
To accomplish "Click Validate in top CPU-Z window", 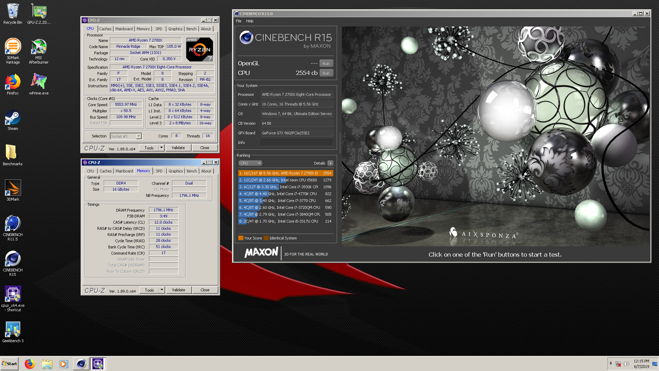I will (178, 148).
